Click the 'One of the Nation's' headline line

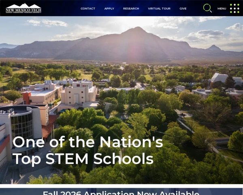tap(88, 142)
